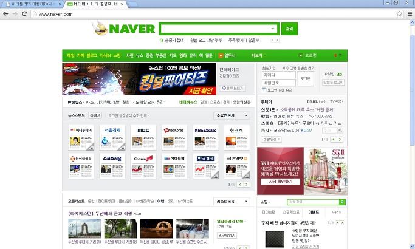Open 지식iN in the green menu bar
Screen dimensions: 415x249
click(105, 55)
